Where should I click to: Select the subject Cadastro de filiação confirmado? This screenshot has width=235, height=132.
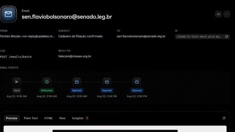[81, 36]
